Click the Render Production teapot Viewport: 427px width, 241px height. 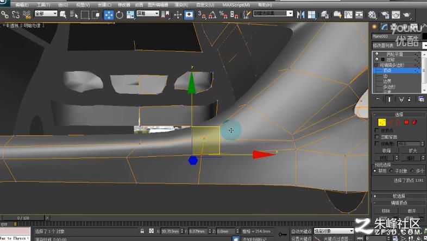[x=406, y=15]
